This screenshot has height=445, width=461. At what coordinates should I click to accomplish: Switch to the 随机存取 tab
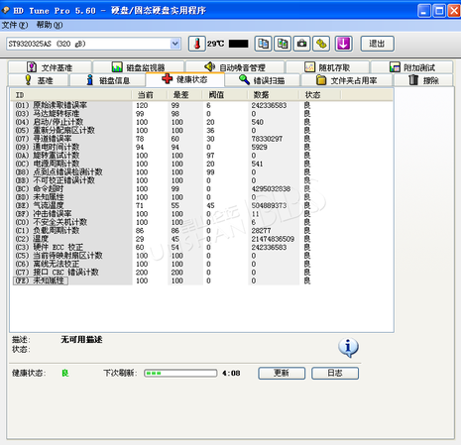pos(327,67)
